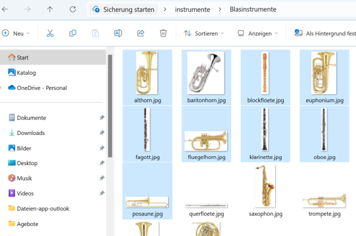356x236 pixels.
Task: Share the selected files
Action: 140,33
